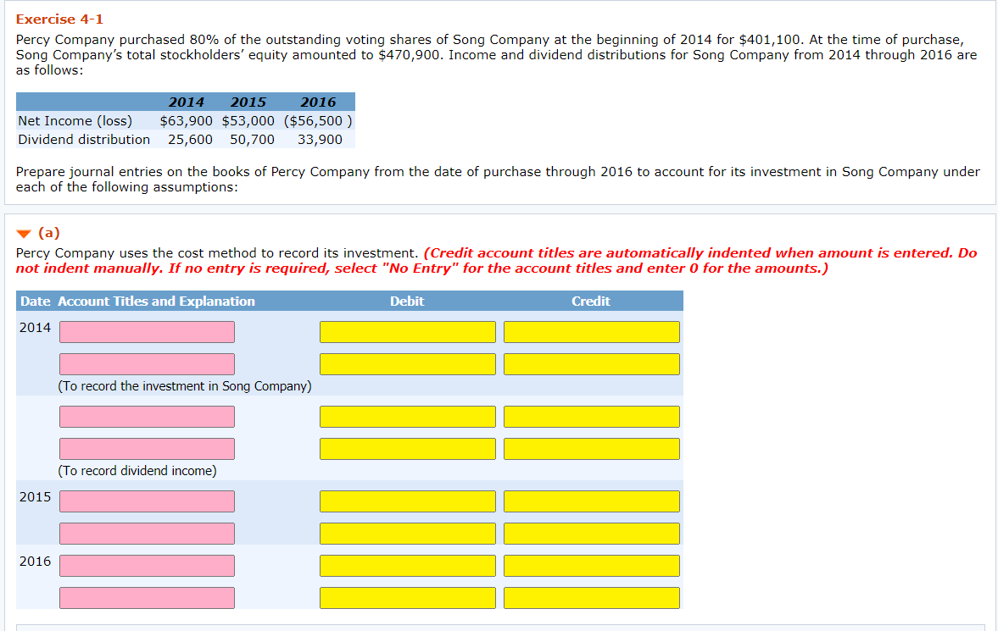Click the 2014 date label in journal table
998x631 pixels.
coord(35,328)
